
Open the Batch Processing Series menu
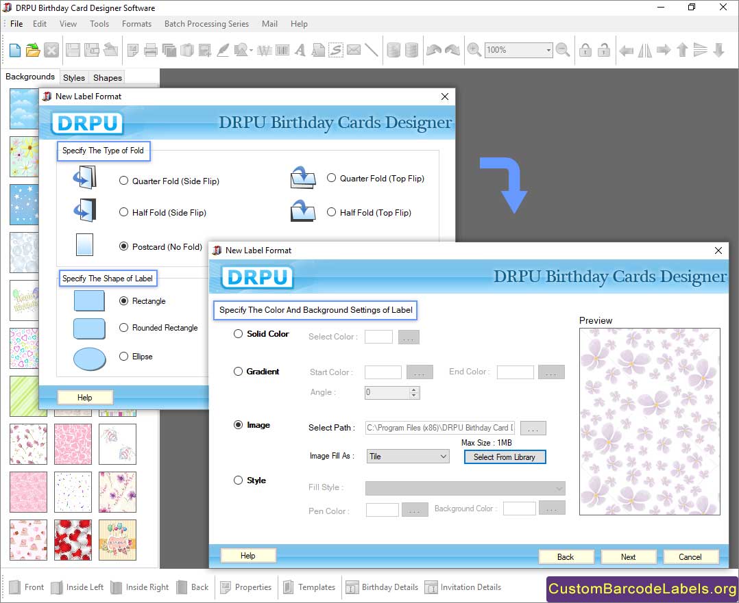pyautogui.click(x=206, y=23)
